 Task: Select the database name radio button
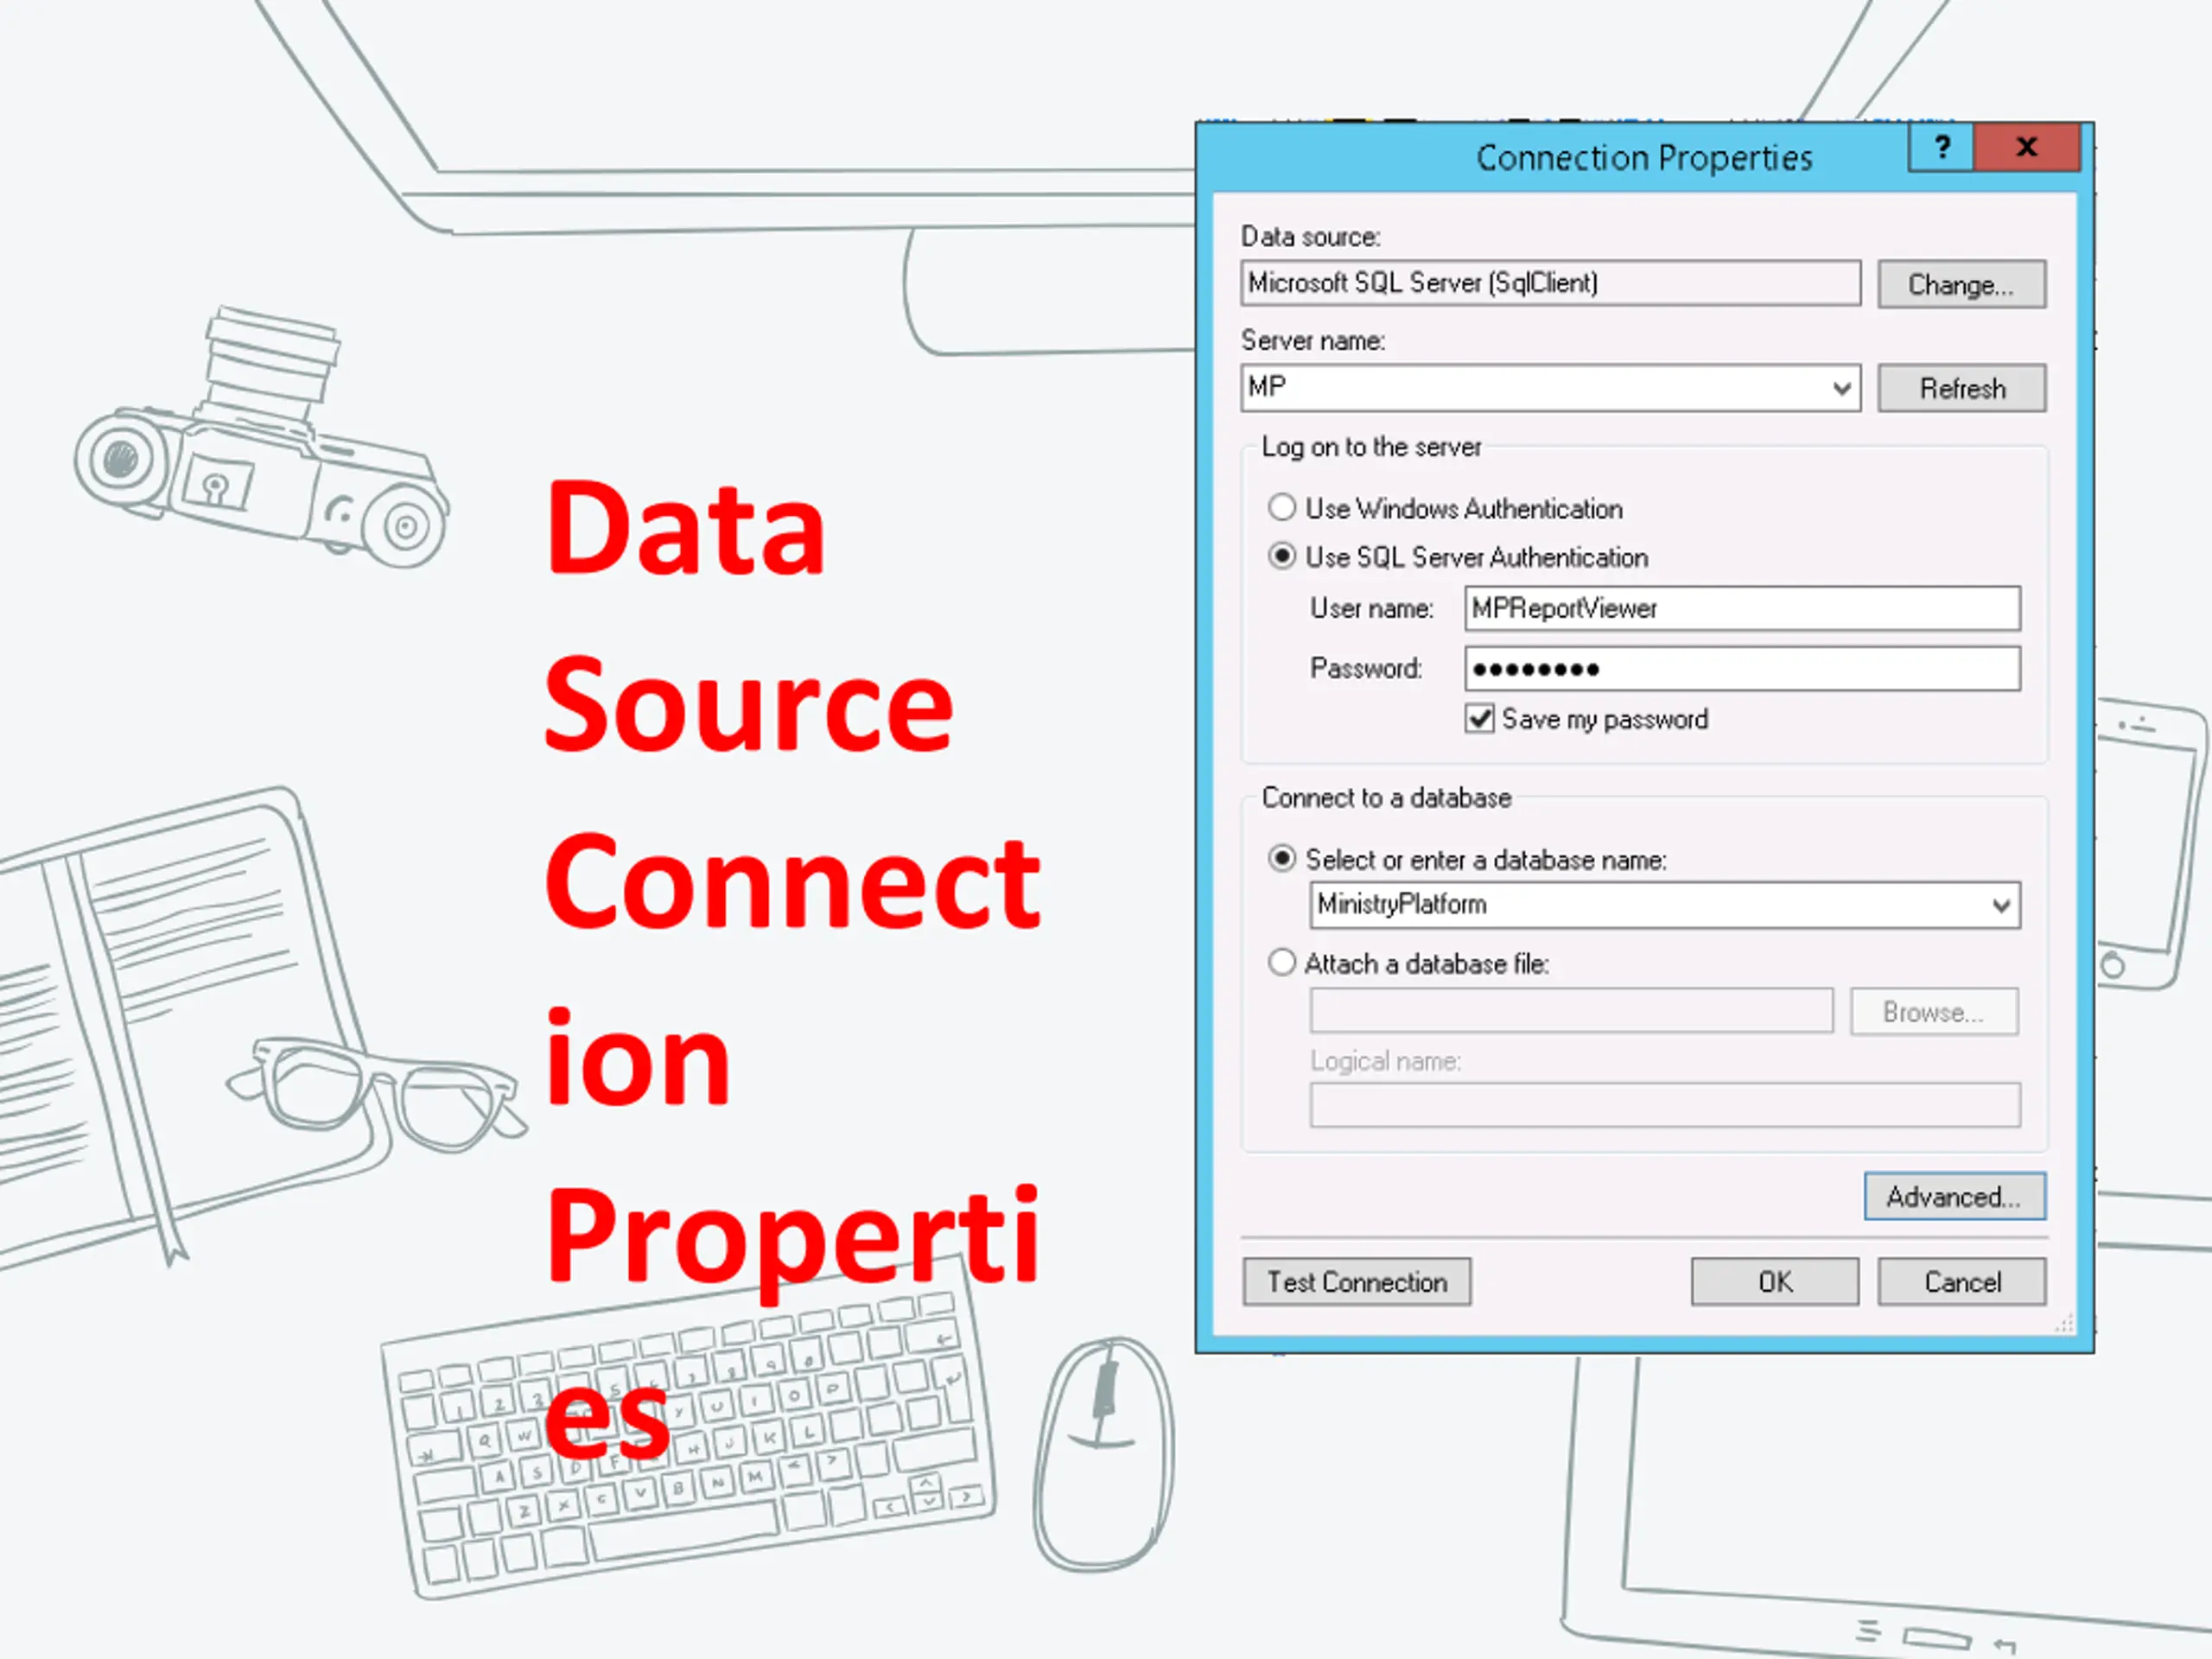(1282, 859)
